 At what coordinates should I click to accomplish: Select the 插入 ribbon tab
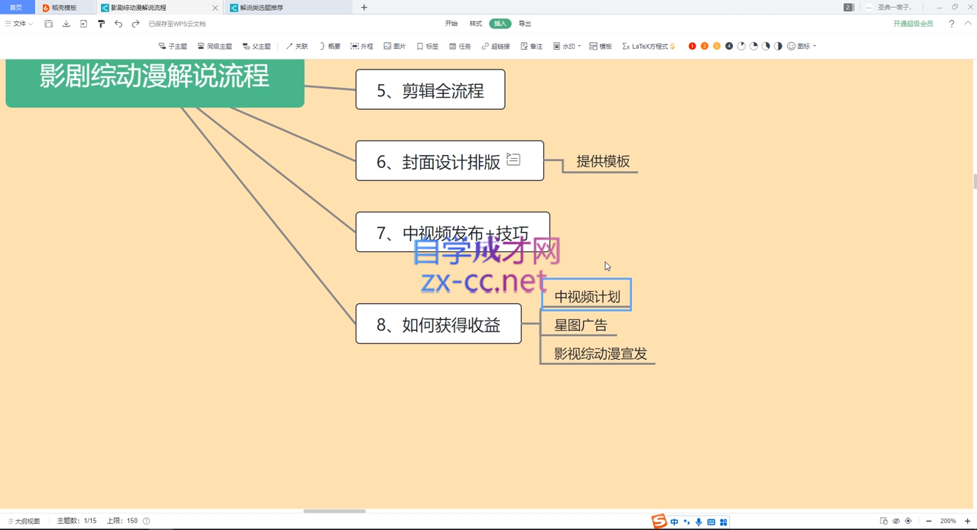(500, 24)
